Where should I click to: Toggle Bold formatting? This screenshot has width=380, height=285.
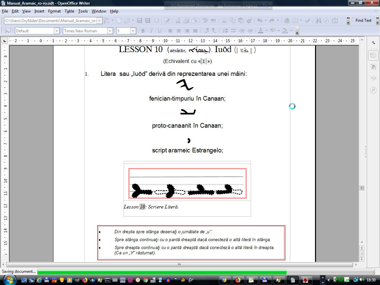143,31
